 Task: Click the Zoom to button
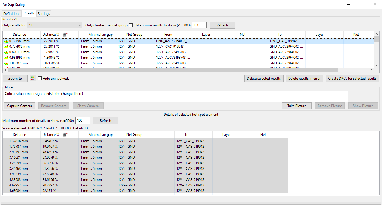[15, 79]
